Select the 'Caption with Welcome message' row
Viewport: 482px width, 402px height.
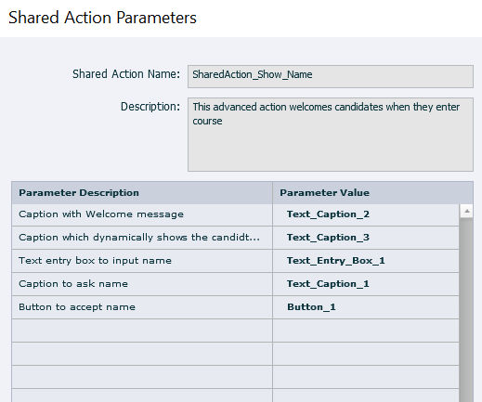coord(235,214)
